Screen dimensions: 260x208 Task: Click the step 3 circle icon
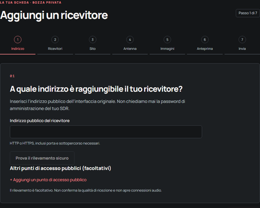pyautogui.click(x=93, y=39)
